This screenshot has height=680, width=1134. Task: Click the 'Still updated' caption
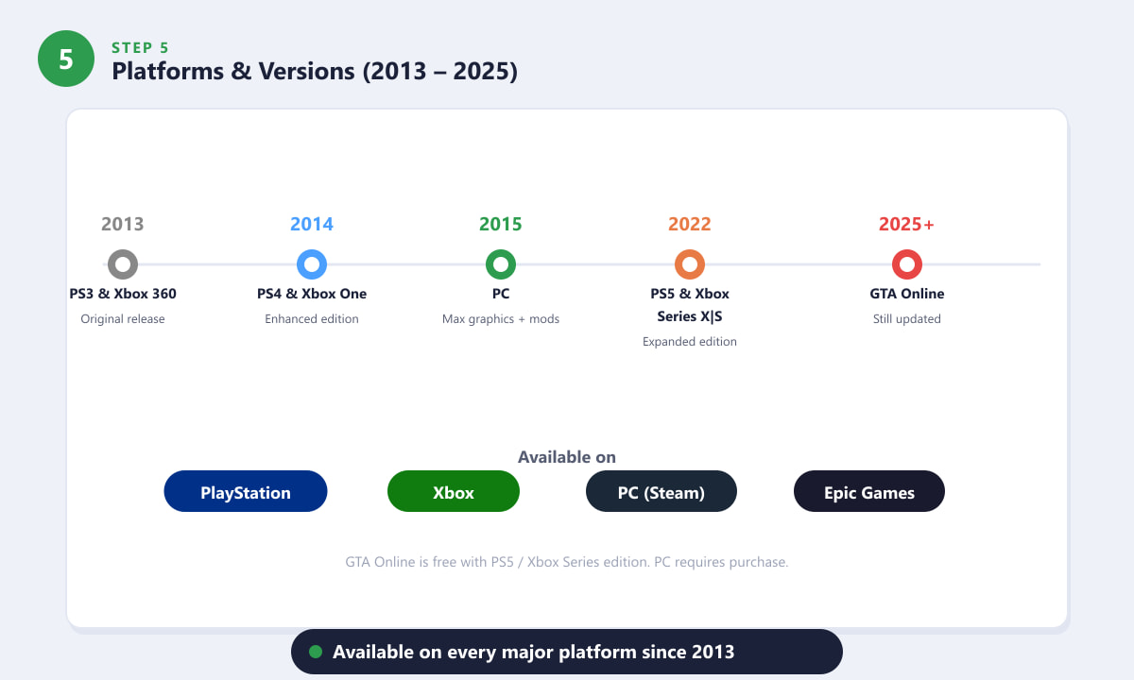(x=907, y=319)
